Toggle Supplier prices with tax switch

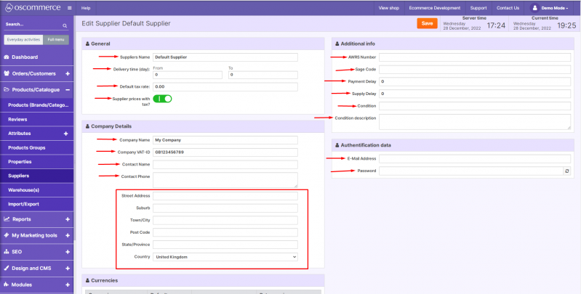click(162, 99)
